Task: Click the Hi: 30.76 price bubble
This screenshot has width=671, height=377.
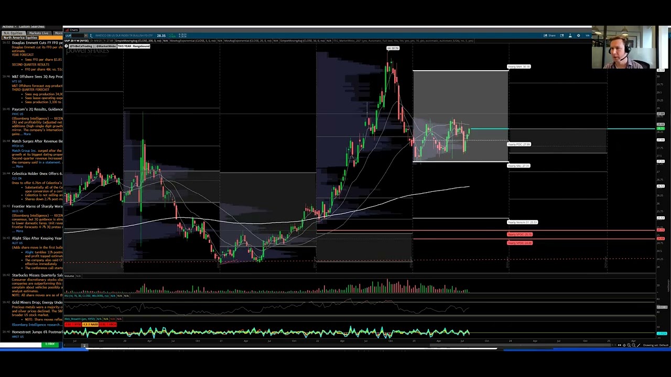Action: point(393,48)
